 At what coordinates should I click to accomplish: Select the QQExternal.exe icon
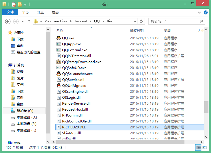pos(59,50)
